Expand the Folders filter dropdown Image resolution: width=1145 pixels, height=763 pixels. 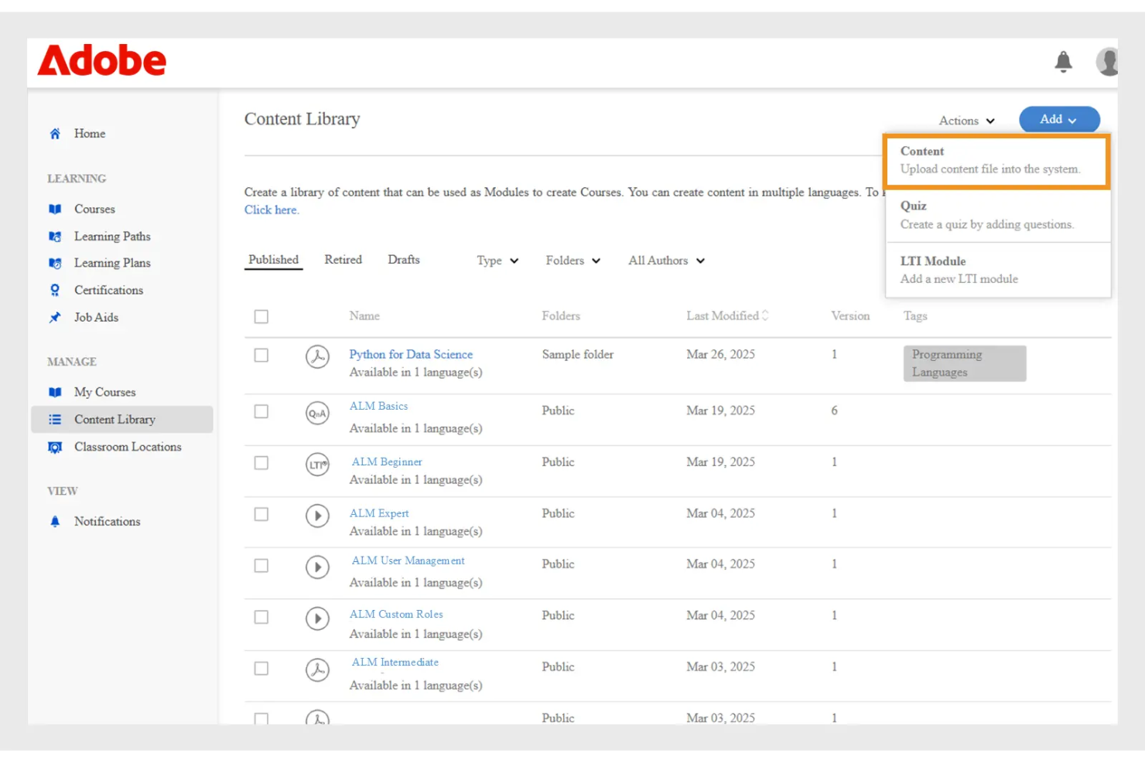(572, 261)
